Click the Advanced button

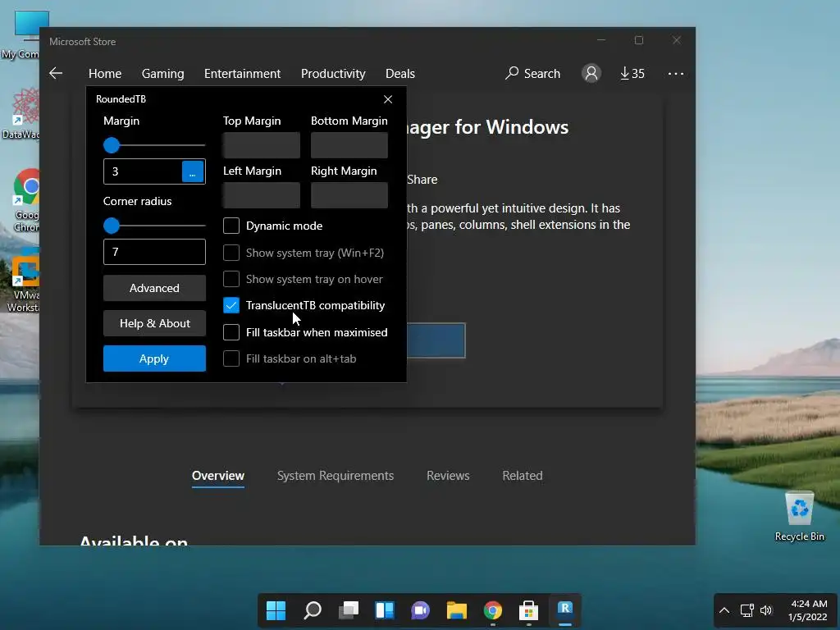click(154, 288)
